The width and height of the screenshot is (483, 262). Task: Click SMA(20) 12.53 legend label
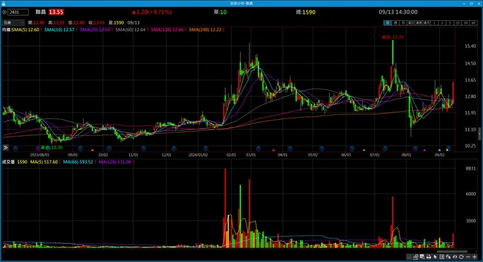[95, 30]
